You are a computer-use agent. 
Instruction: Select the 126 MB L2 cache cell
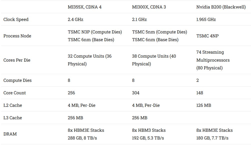204,105
